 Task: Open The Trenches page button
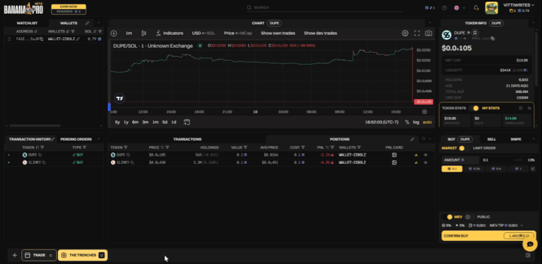pos(83,255)
